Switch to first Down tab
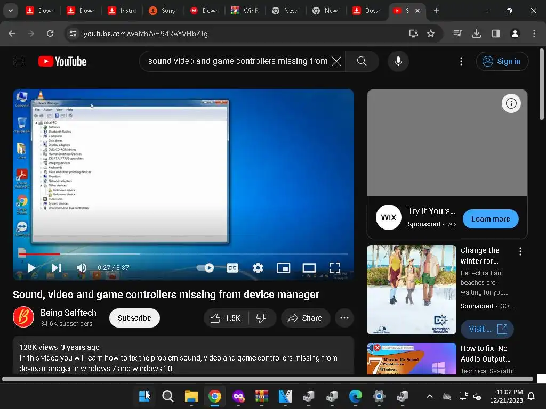 [39, 11]
